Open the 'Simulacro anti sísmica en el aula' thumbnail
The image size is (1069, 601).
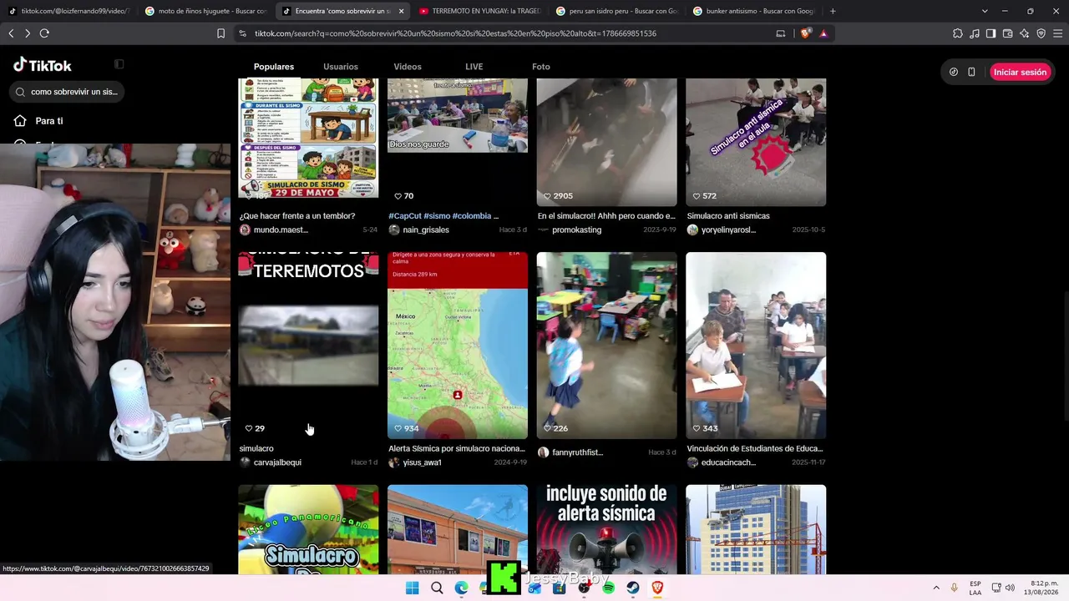pos(756,142)
